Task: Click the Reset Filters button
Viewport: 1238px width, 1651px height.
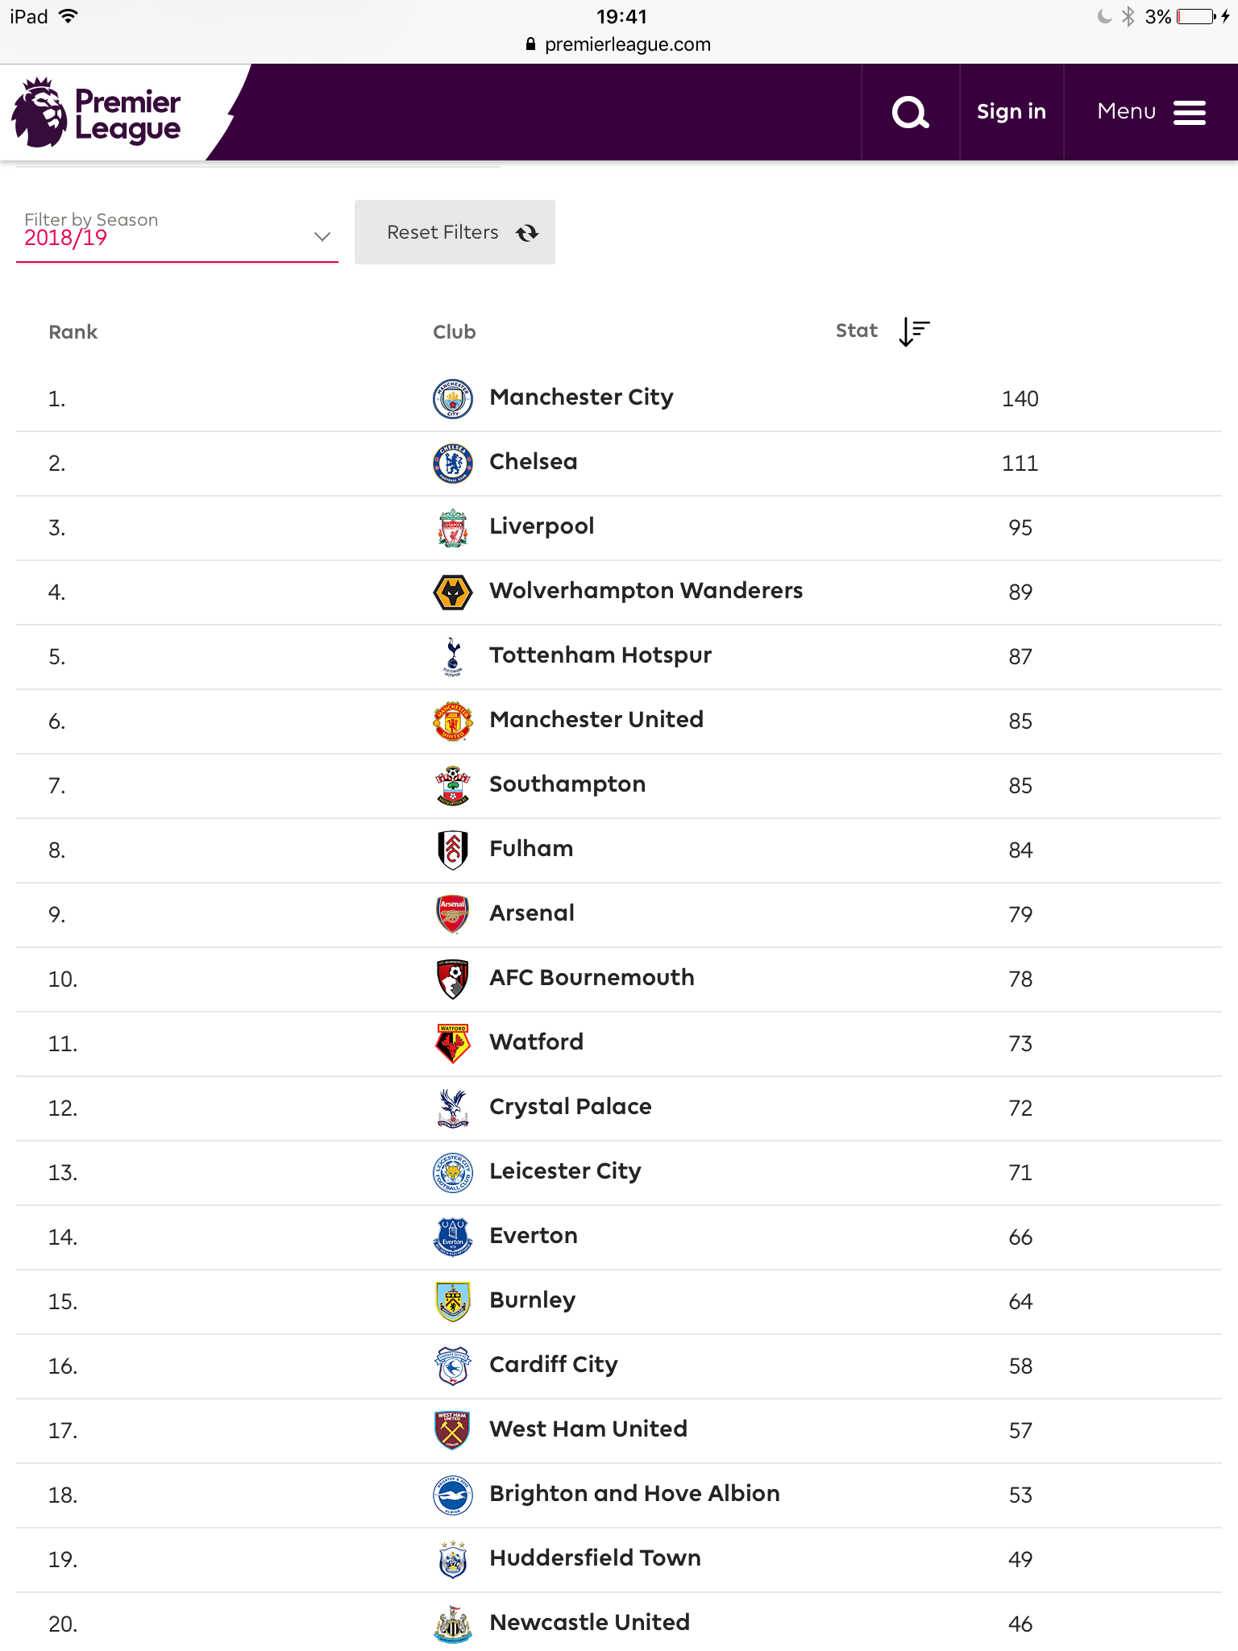Action: click(x=455, y=232)
